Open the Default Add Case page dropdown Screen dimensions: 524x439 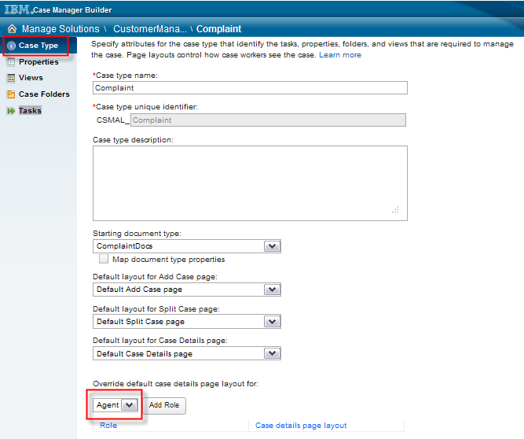(187, 290)
